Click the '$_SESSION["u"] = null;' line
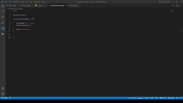183x103 pixels. (25, 23)
